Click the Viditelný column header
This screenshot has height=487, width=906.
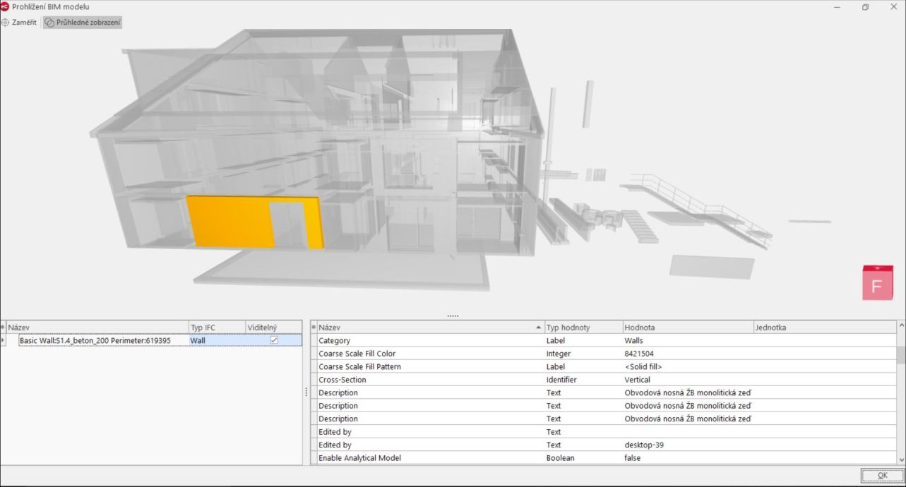click(x=273, y=327)
